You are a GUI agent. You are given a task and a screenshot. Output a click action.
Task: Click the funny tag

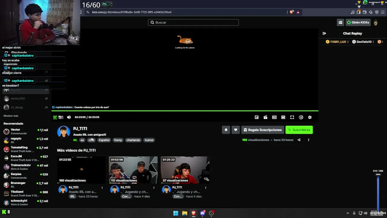[118, 140]
